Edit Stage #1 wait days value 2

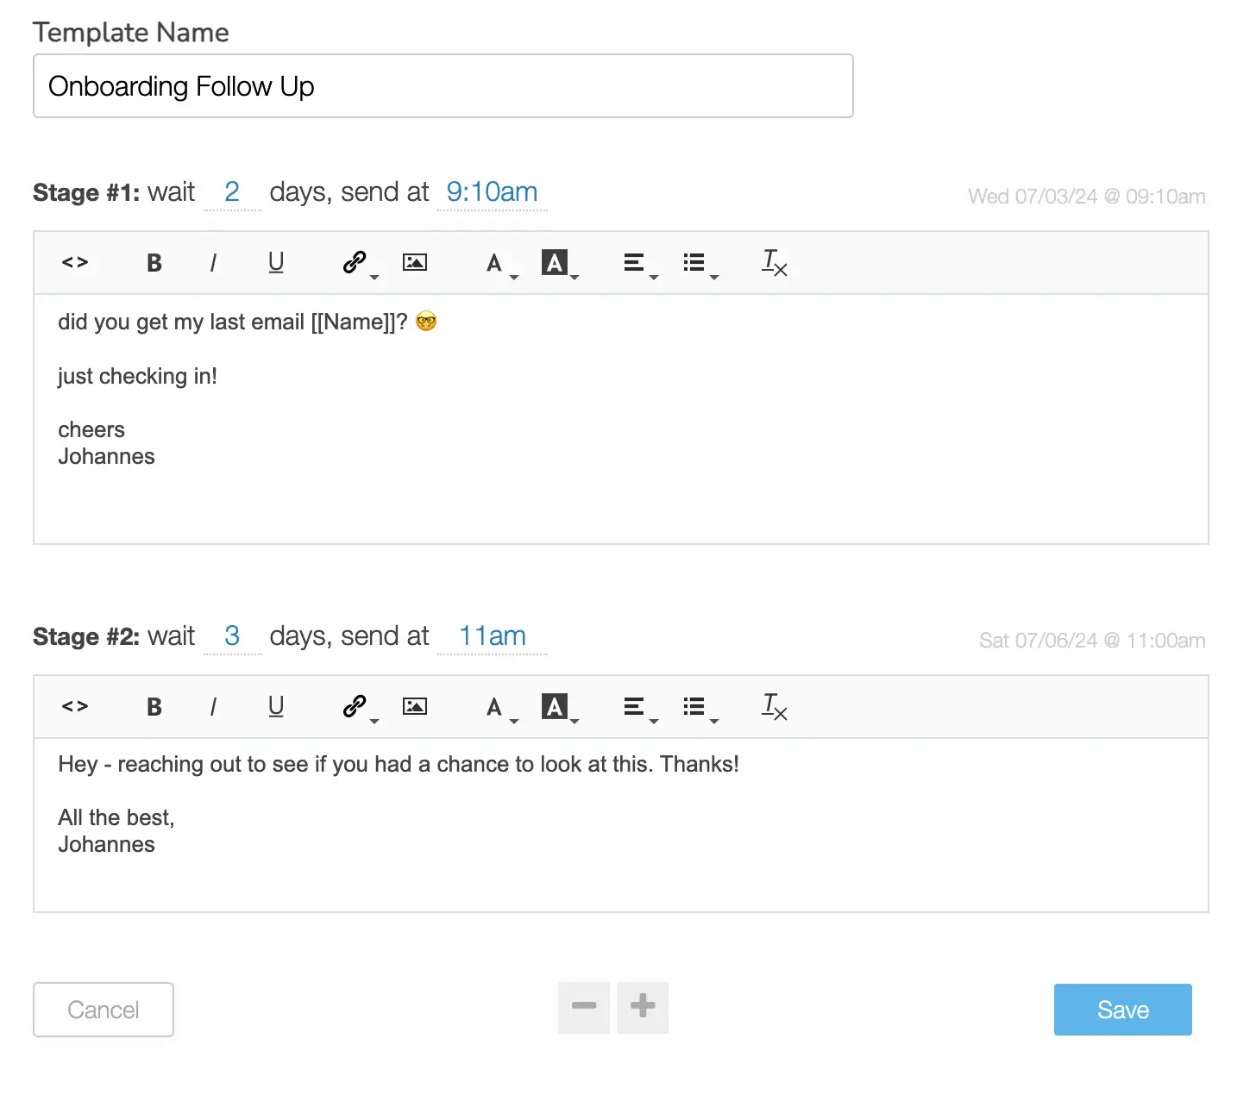tap(232, 192)
